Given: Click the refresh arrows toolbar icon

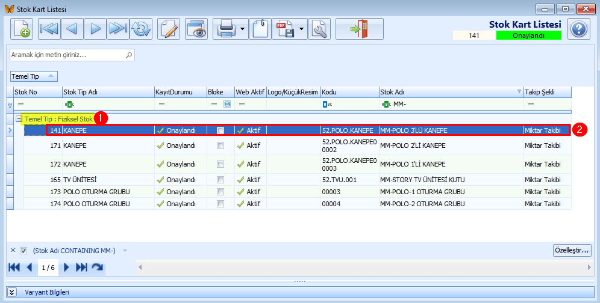Looking at the screenshot, I should (141, 29).
